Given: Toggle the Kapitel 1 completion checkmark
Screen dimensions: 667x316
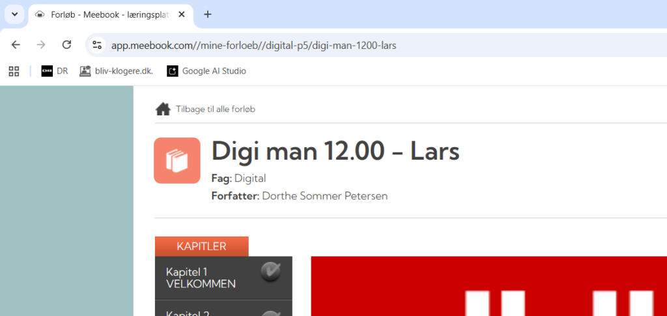Looking at the screenshot, I should point(270,272).
